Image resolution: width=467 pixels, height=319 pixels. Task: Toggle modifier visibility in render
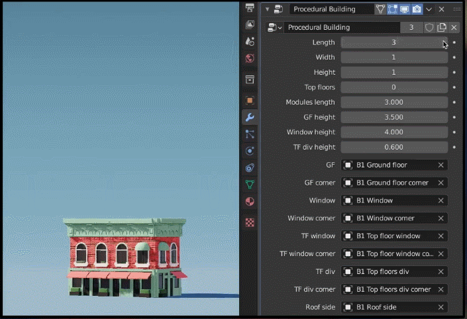point(417,9)
